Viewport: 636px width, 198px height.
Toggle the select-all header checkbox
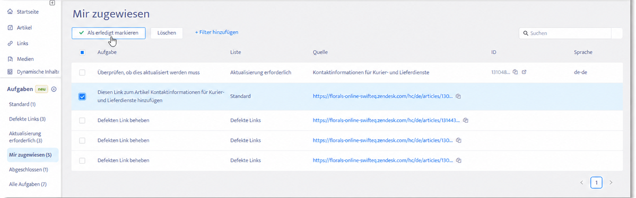[82, 52]
